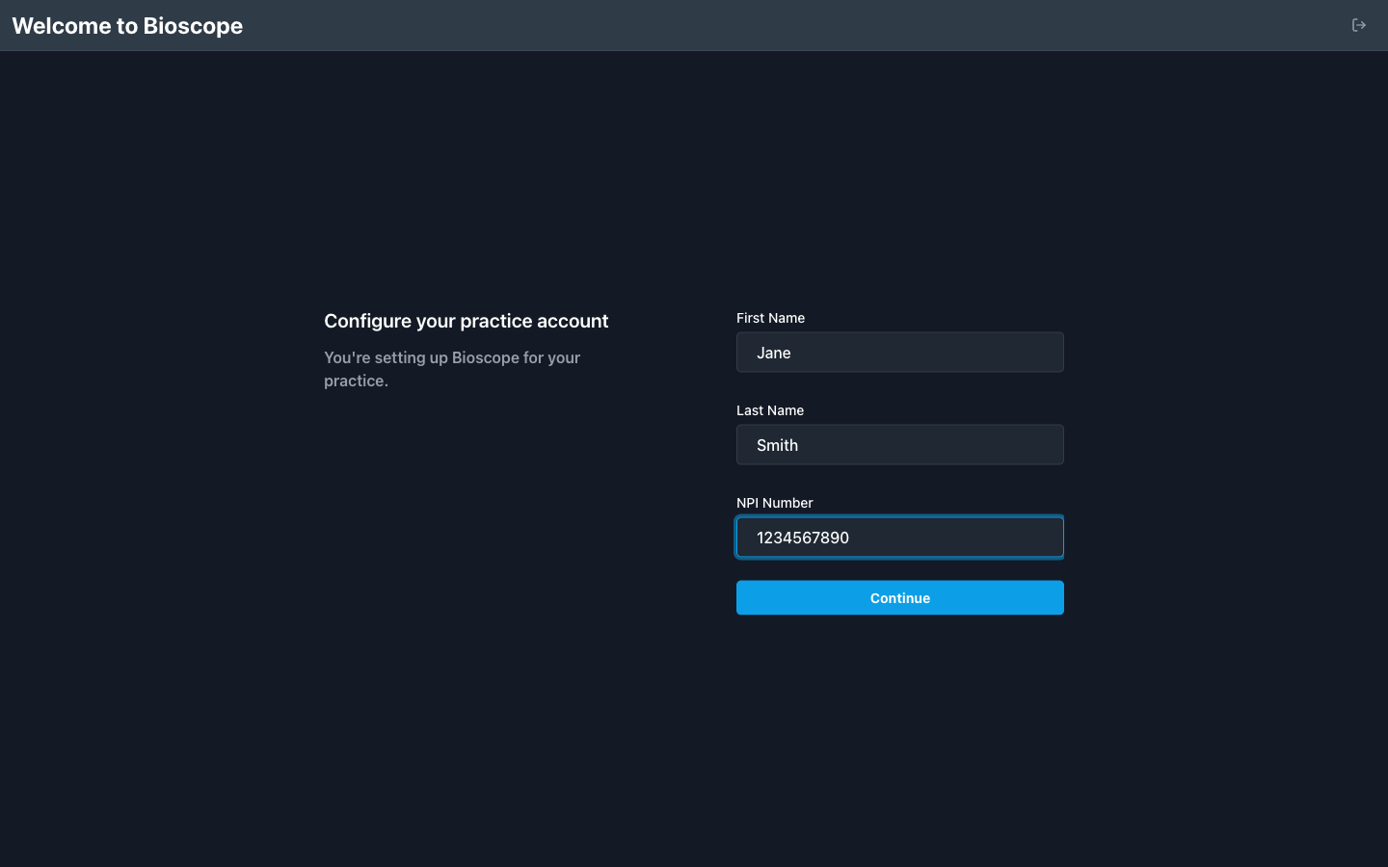Click the 'Welcome to Bioscope' header title

pyautogui.click(x=127, y=26)
